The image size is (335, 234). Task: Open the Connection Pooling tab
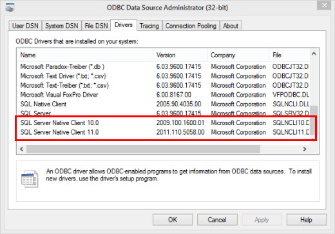pyautogui.click(x=191, y=26)
